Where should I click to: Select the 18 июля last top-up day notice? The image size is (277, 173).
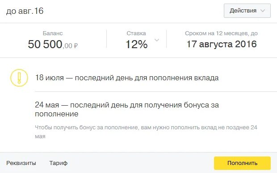127,78
